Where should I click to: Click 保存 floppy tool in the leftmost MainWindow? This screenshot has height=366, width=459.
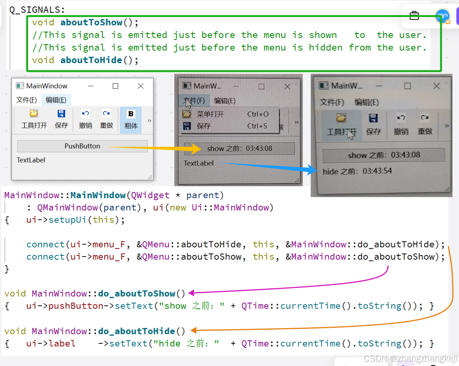coord(61,119)
